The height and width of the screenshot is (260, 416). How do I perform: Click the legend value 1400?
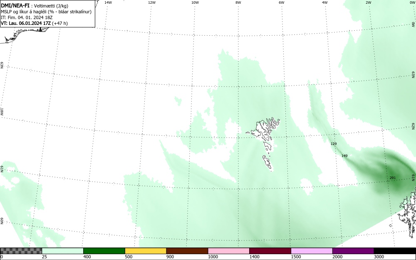[x=254, y=257]
